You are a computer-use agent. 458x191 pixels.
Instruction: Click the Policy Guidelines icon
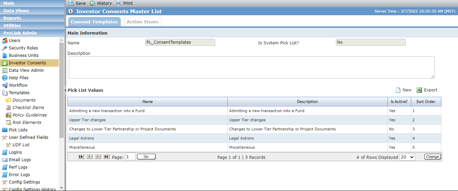coord(8,115)
